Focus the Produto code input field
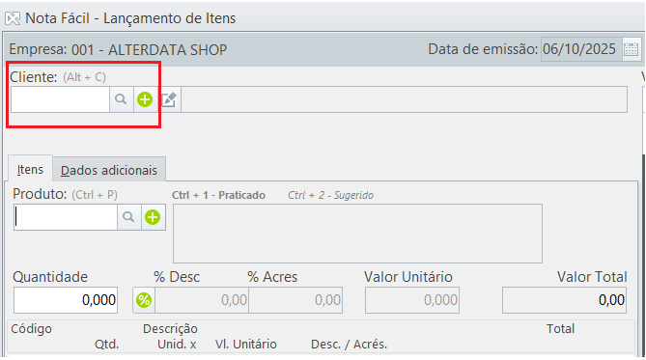 pyautogui.click(x=66, y=217)
